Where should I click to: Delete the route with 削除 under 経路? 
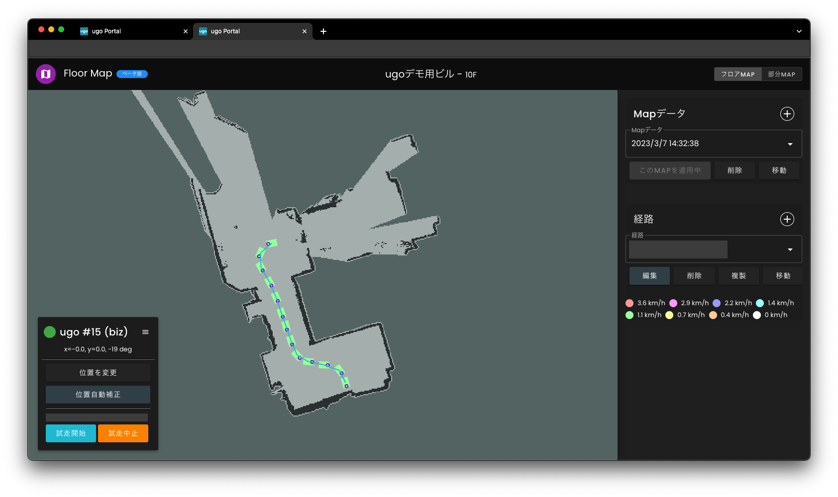[x=694, y=276]
